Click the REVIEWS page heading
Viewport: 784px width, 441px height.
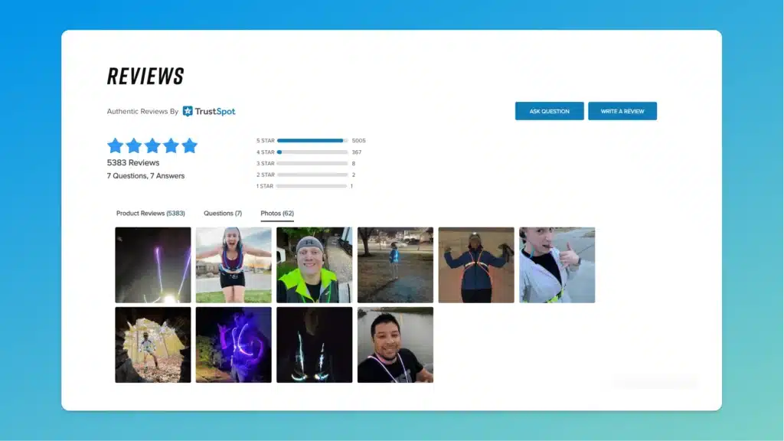(x=145, y=76)
